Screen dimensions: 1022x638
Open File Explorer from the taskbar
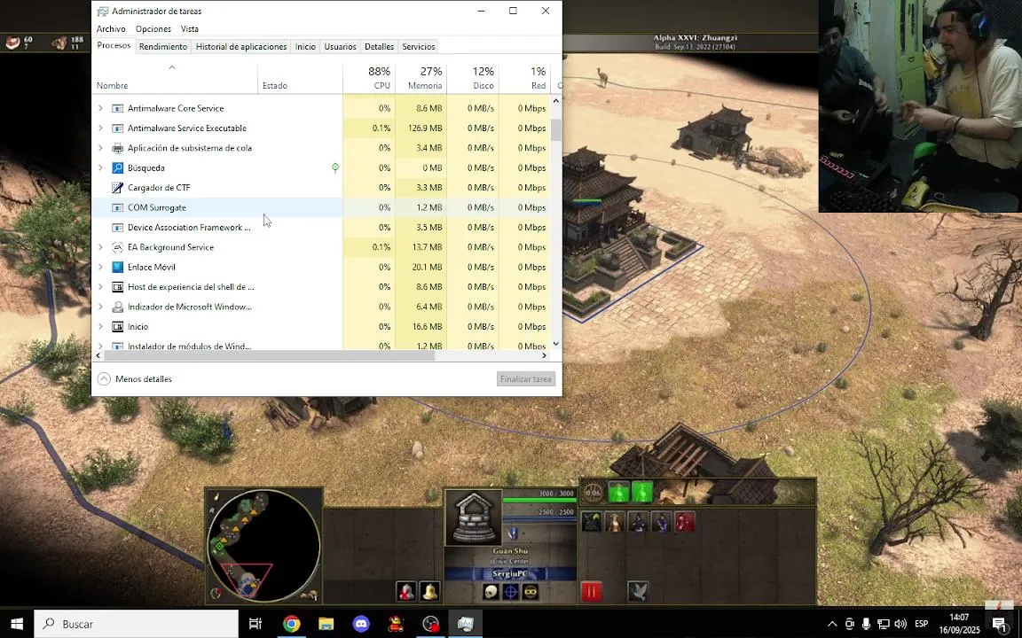click(x=326, y=624)
